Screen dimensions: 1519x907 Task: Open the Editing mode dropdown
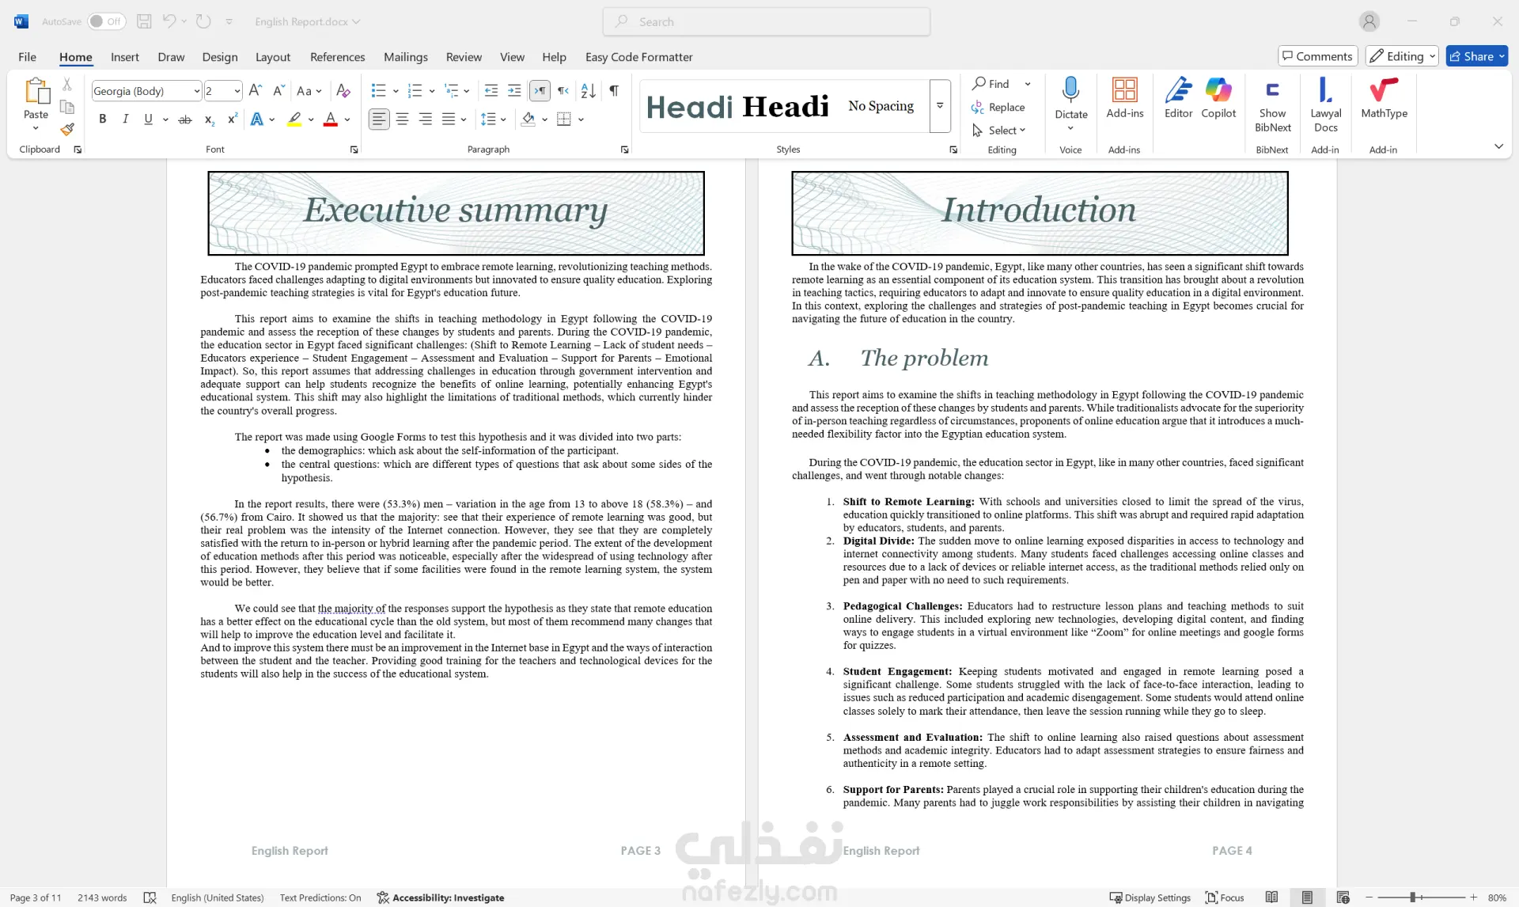pos(1401,56)
